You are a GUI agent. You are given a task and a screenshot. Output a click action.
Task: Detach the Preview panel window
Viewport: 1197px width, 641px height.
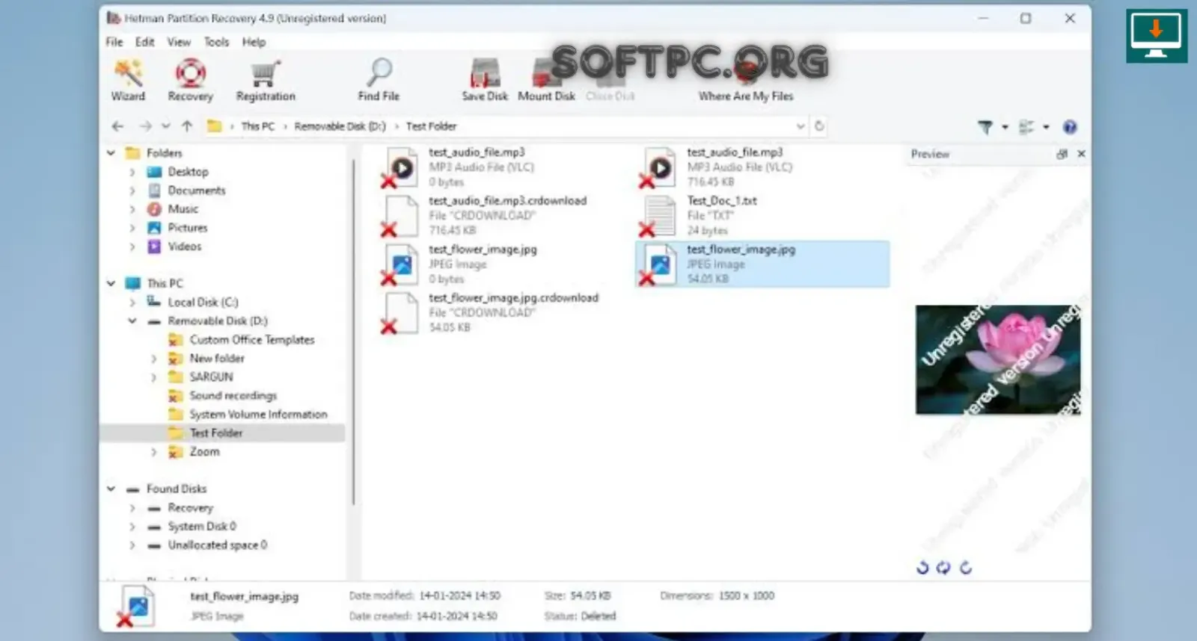[x=1062, y=154]
